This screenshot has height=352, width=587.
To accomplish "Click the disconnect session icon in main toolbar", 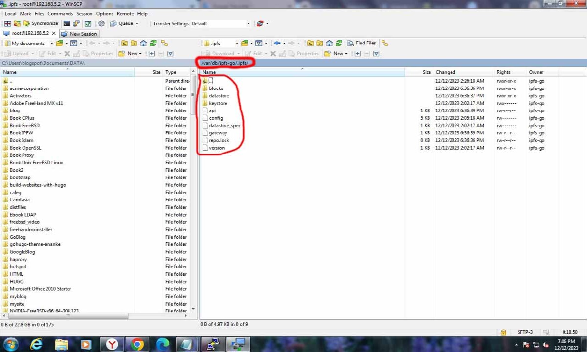I will 260,23.
